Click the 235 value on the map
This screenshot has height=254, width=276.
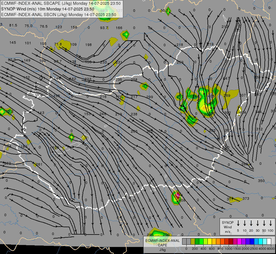[x=119, y=80]
